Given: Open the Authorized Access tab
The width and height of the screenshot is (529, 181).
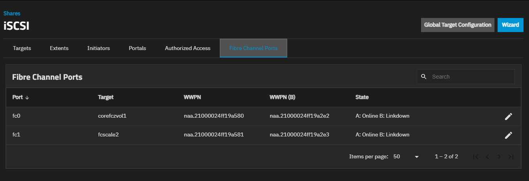Looking at the screenshot, I should pyautogui.click(x=188, y=48).
